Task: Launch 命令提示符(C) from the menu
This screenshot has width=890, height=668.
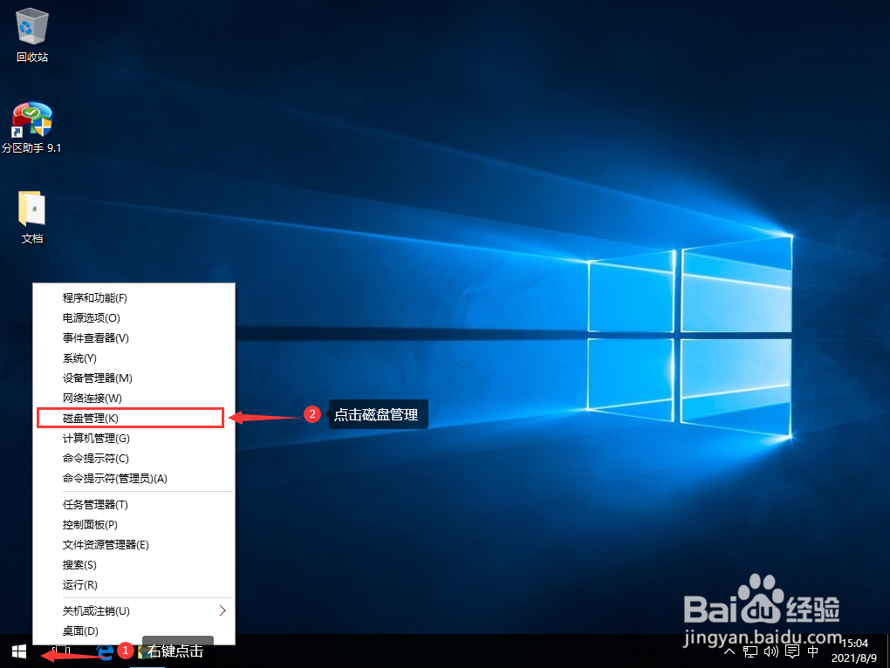Action: (x=134, y=458)
